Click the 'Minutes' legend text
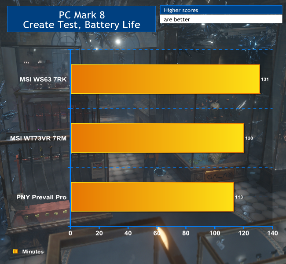The height and width of the screenshot is (264, 286). pyautogui.click(x=33, y=252)
